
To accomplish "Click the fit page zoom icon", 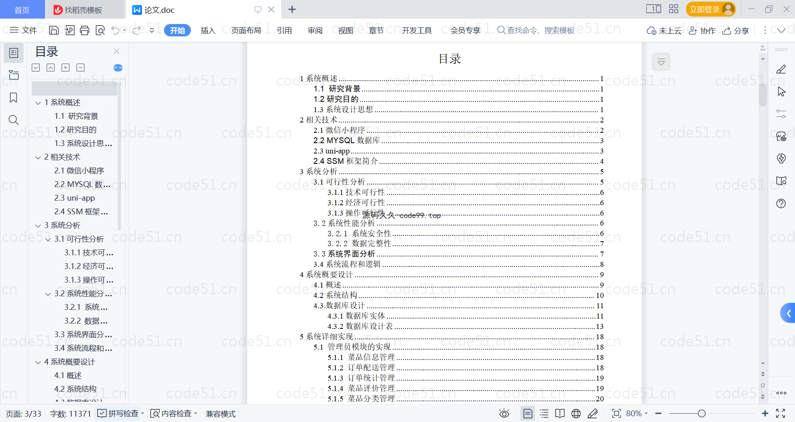I will 616,414.
